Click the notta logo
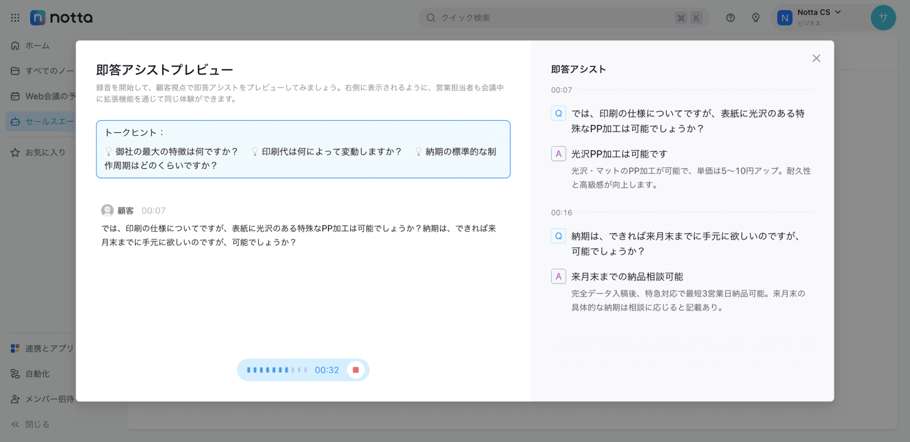This screenshot has width=910, height=442. 61,18
